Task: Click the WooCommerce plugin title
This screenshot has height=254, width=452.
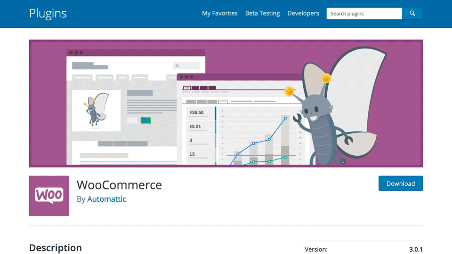Action: coord(119,185)
